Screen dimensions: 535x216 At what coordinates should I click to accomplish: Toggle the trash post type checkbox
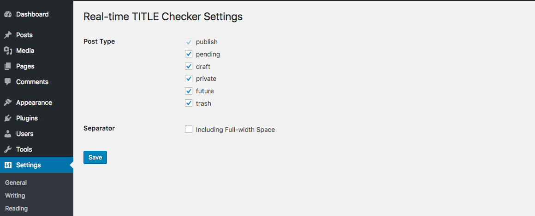tap(189, 103)
